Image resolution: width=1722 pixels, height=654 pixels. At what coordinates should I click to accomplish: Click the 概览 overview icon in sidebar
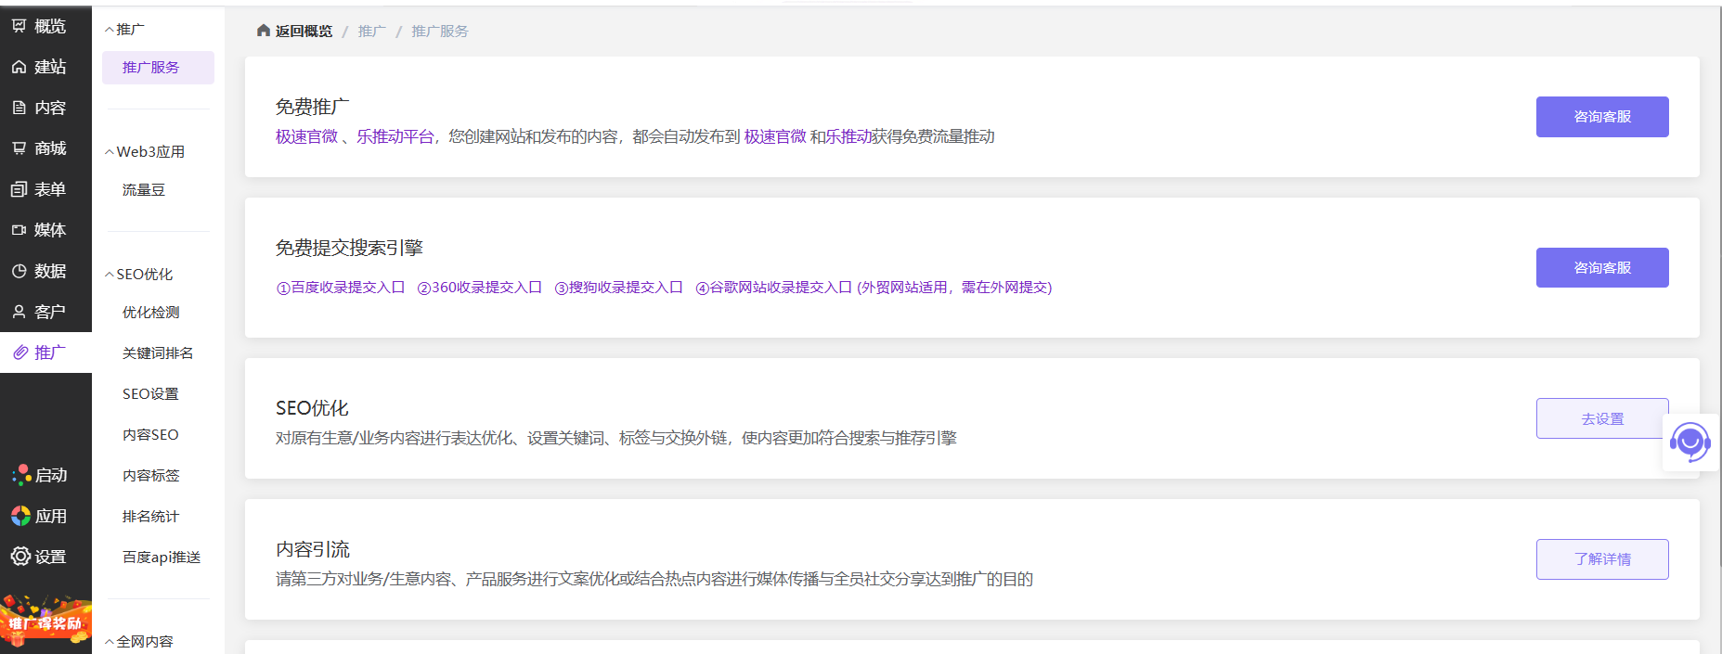[x=19, y=26]
